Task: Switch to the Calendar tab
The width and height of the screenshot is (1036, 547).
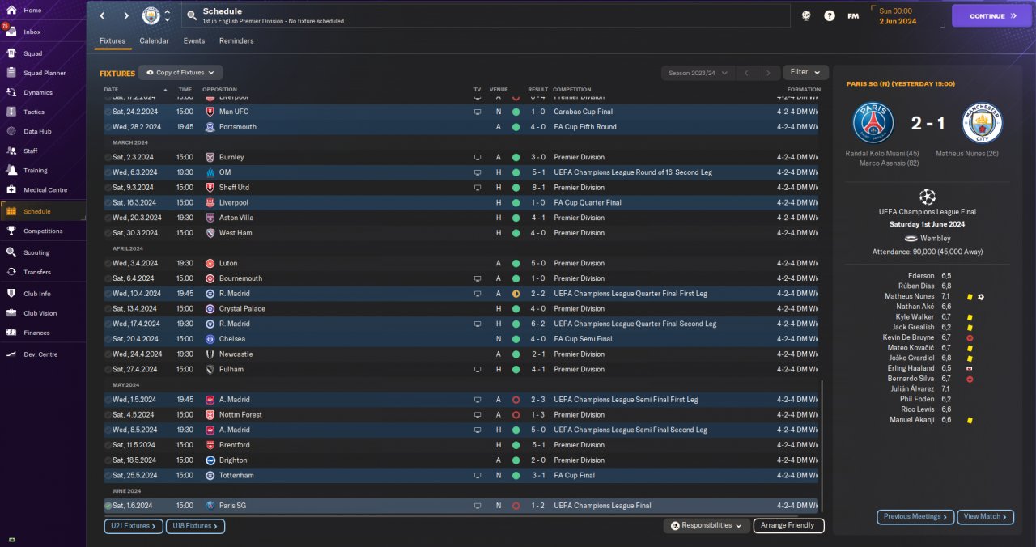Action: point(154,40)
